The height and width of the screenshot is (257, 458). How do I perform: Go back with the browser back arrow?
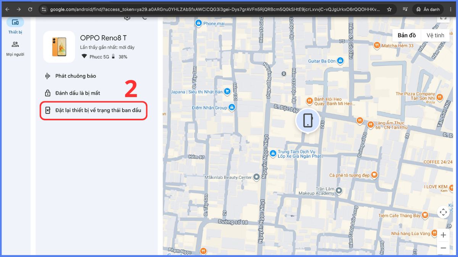pyautogui.click(x=7, y=9)
